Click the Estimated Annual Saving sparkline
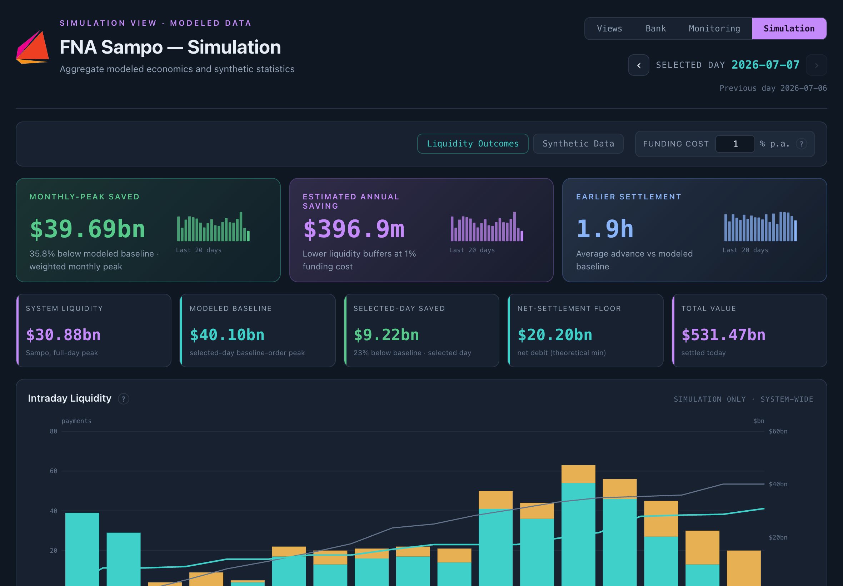843x586 pixels. (487, 227)
